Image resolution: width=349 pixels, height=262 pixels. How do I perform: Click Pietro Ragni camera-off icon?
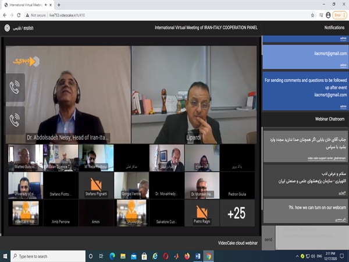click(202, 212)
